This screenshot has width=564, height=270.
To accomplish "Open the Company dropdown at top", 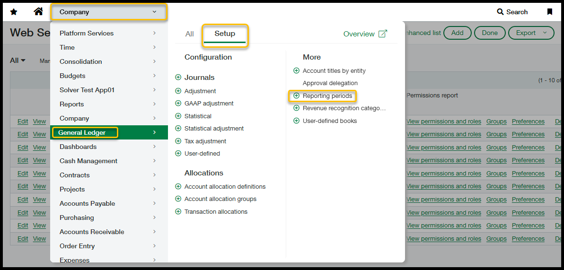I will [x=108, y=12].
